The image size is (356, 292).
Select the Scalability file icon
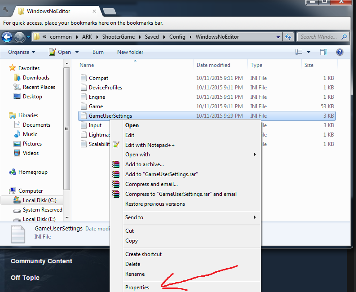[x=84, y=144]
